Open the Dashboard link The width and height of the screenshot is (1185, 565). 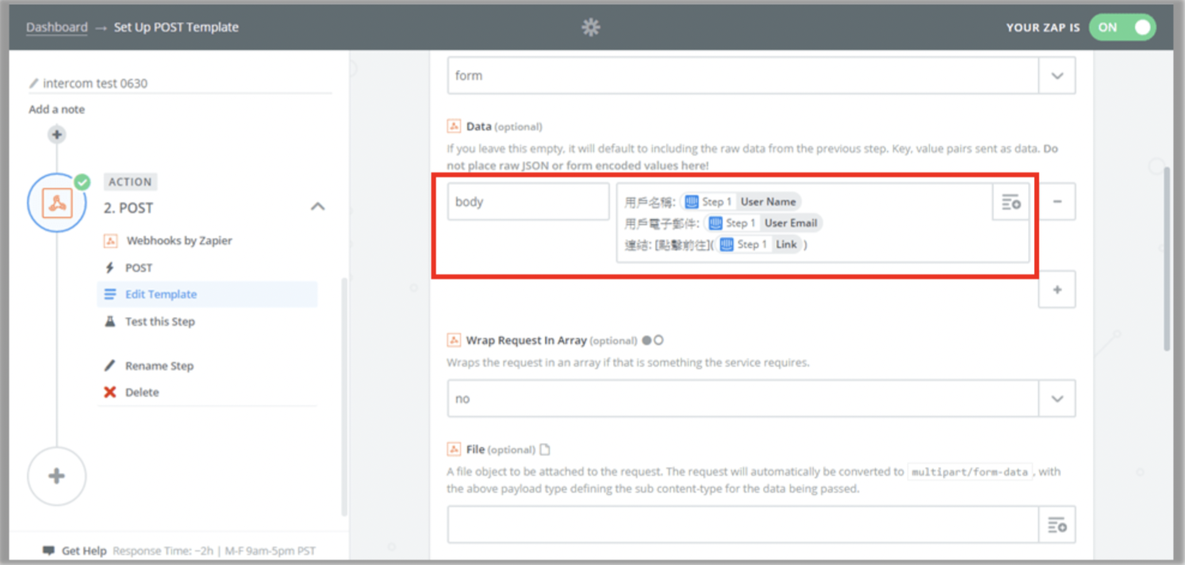pyautogui.click(x=57, y=27)
